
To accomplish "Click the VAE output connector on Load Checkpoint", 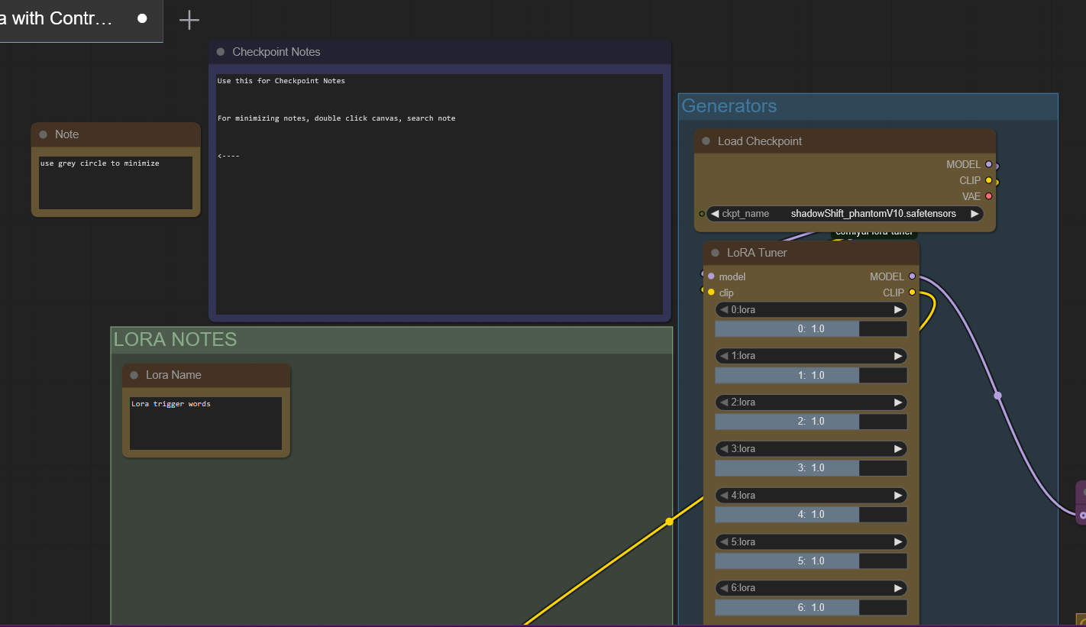I will pos(988,196).
